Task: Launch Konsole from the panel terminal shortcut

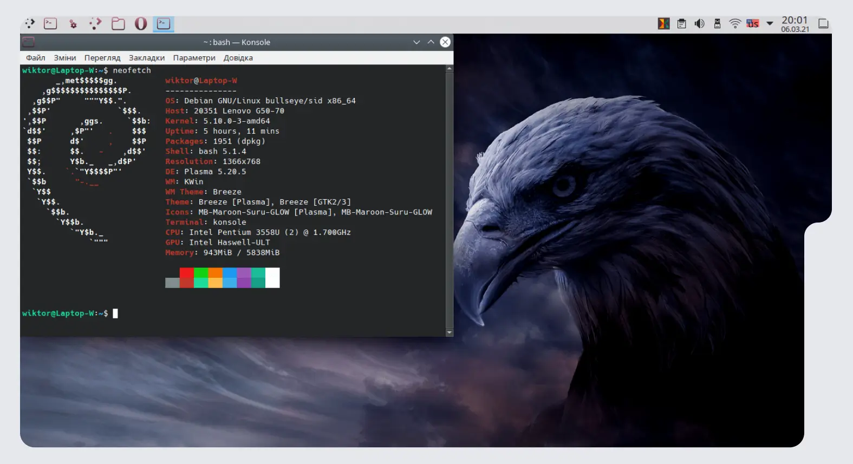Action: [x=50, y=23]
